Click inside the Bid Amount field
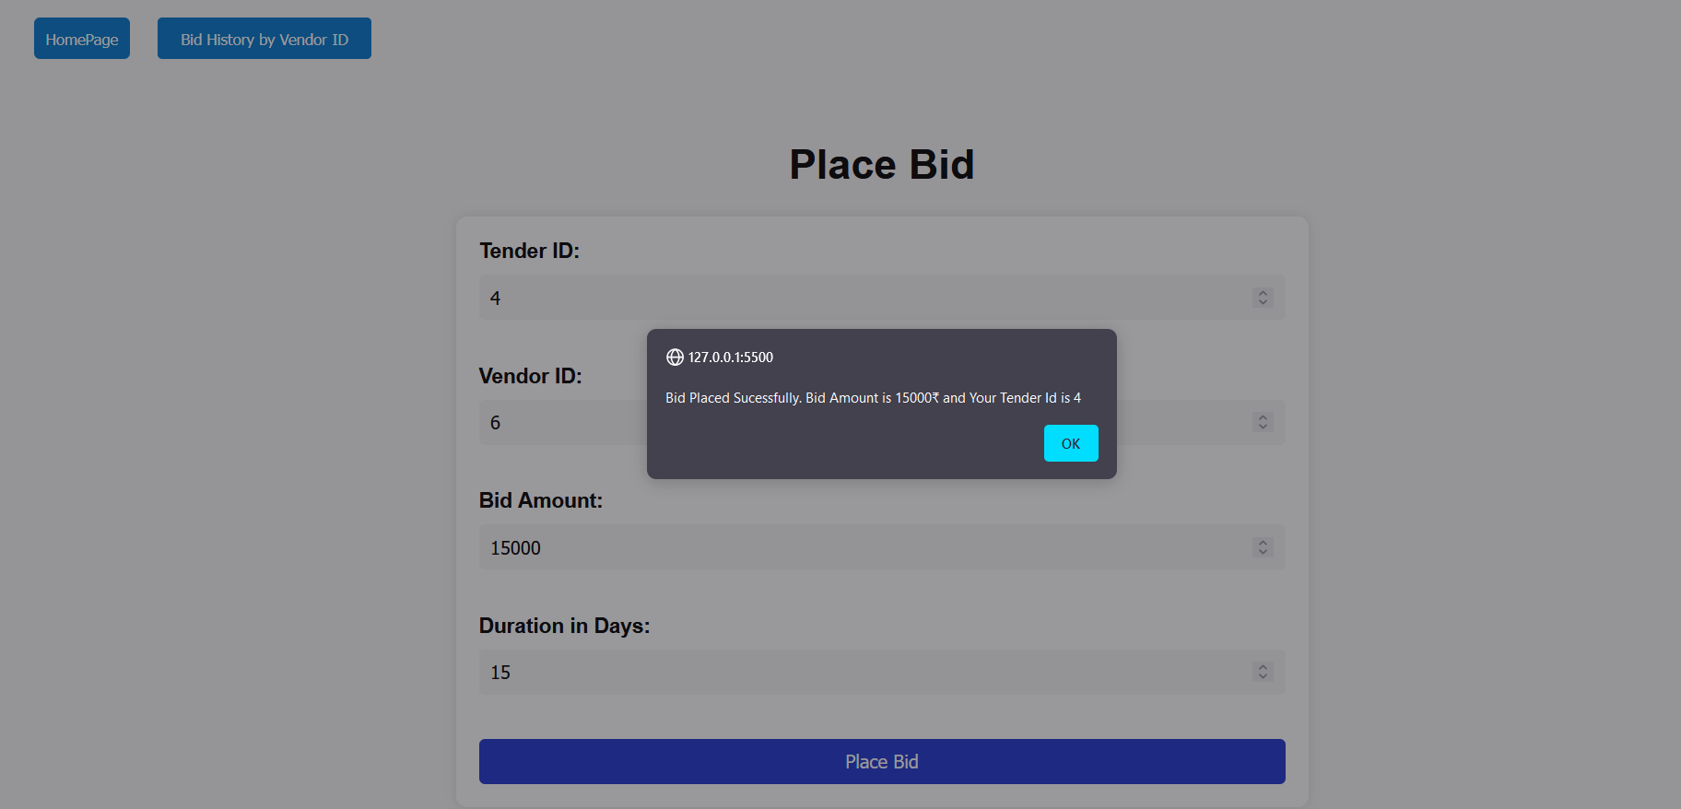The height and width of the screenshot is (809, 1681). point(829,546)
